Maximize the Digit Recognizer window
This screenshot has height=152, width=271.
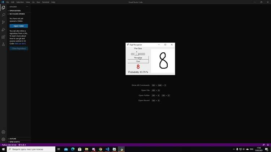(165, 44)
